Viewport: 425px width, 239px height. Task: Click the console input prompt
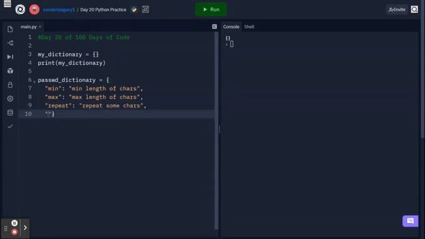[232, 44]
